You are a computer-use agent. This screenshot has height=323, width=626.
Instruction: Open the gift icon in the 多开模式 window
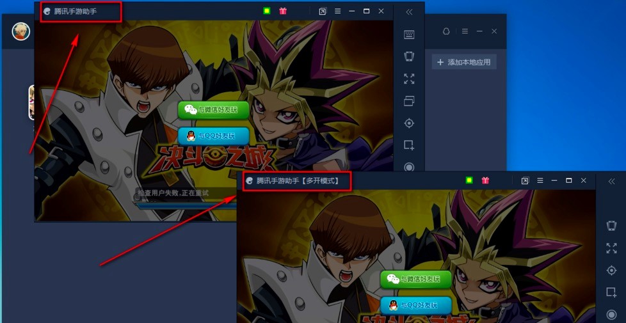(x=485, y=180)
